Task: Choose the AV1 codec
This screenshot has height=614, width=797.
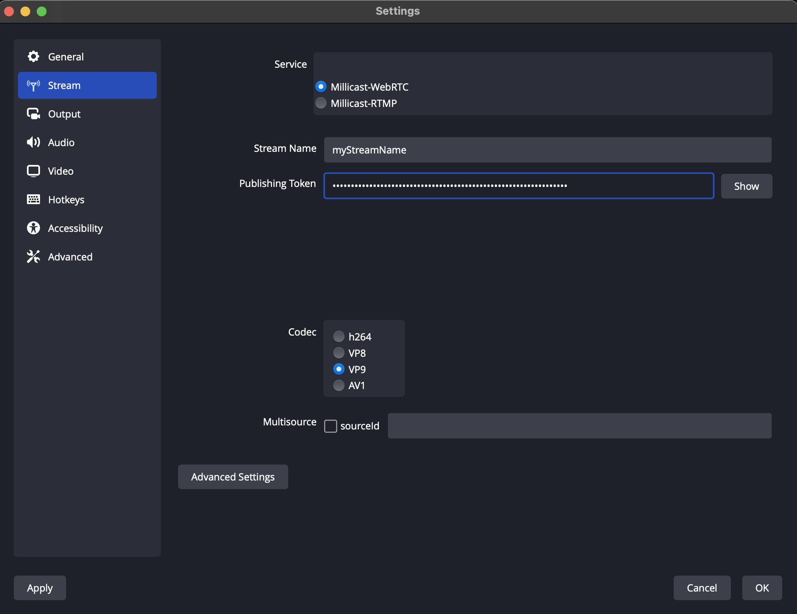Action: [x=339, y=385]
